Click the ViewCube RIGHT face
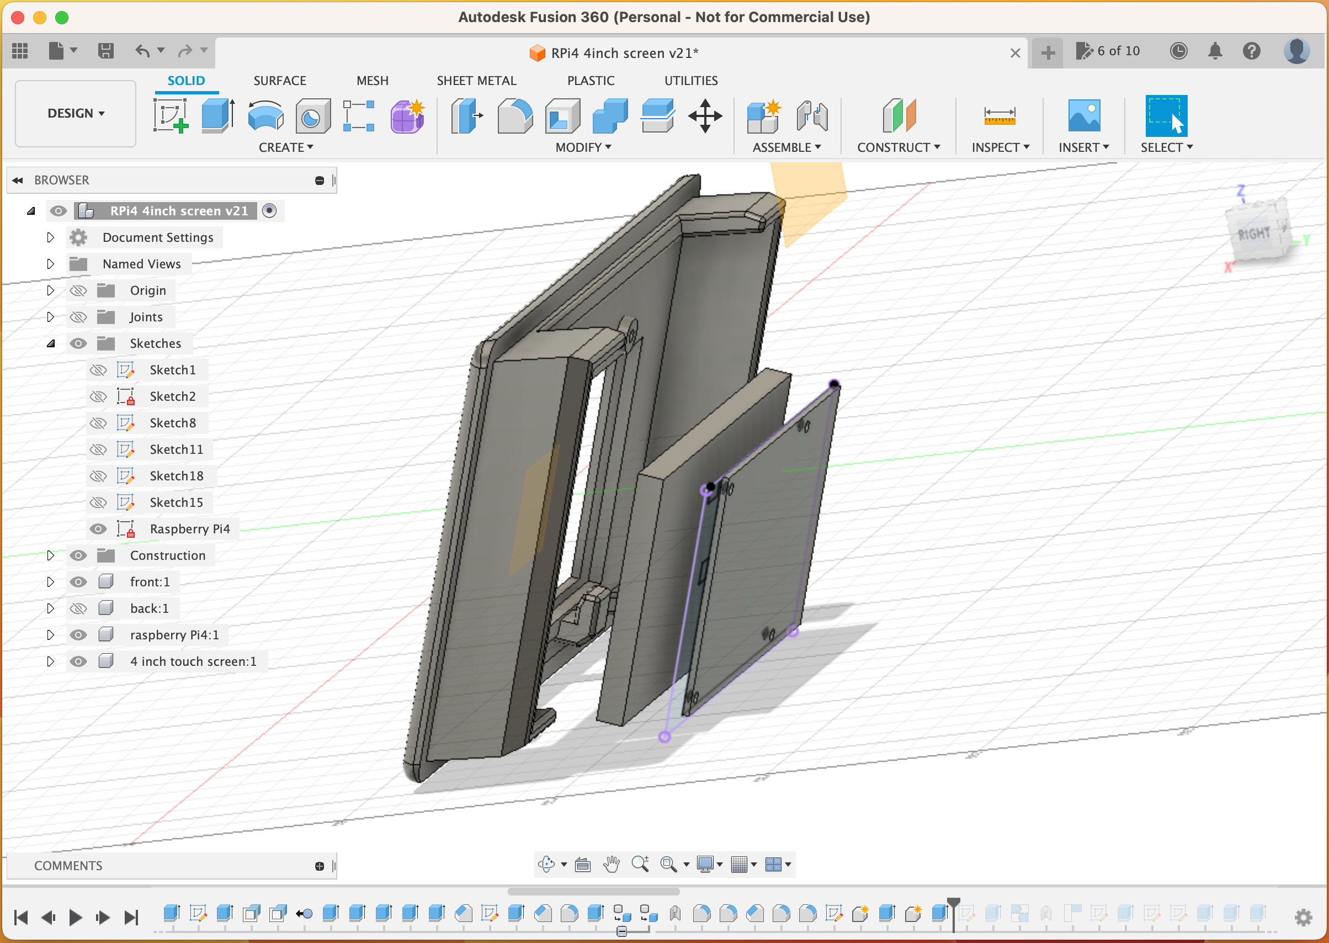 1254,234
